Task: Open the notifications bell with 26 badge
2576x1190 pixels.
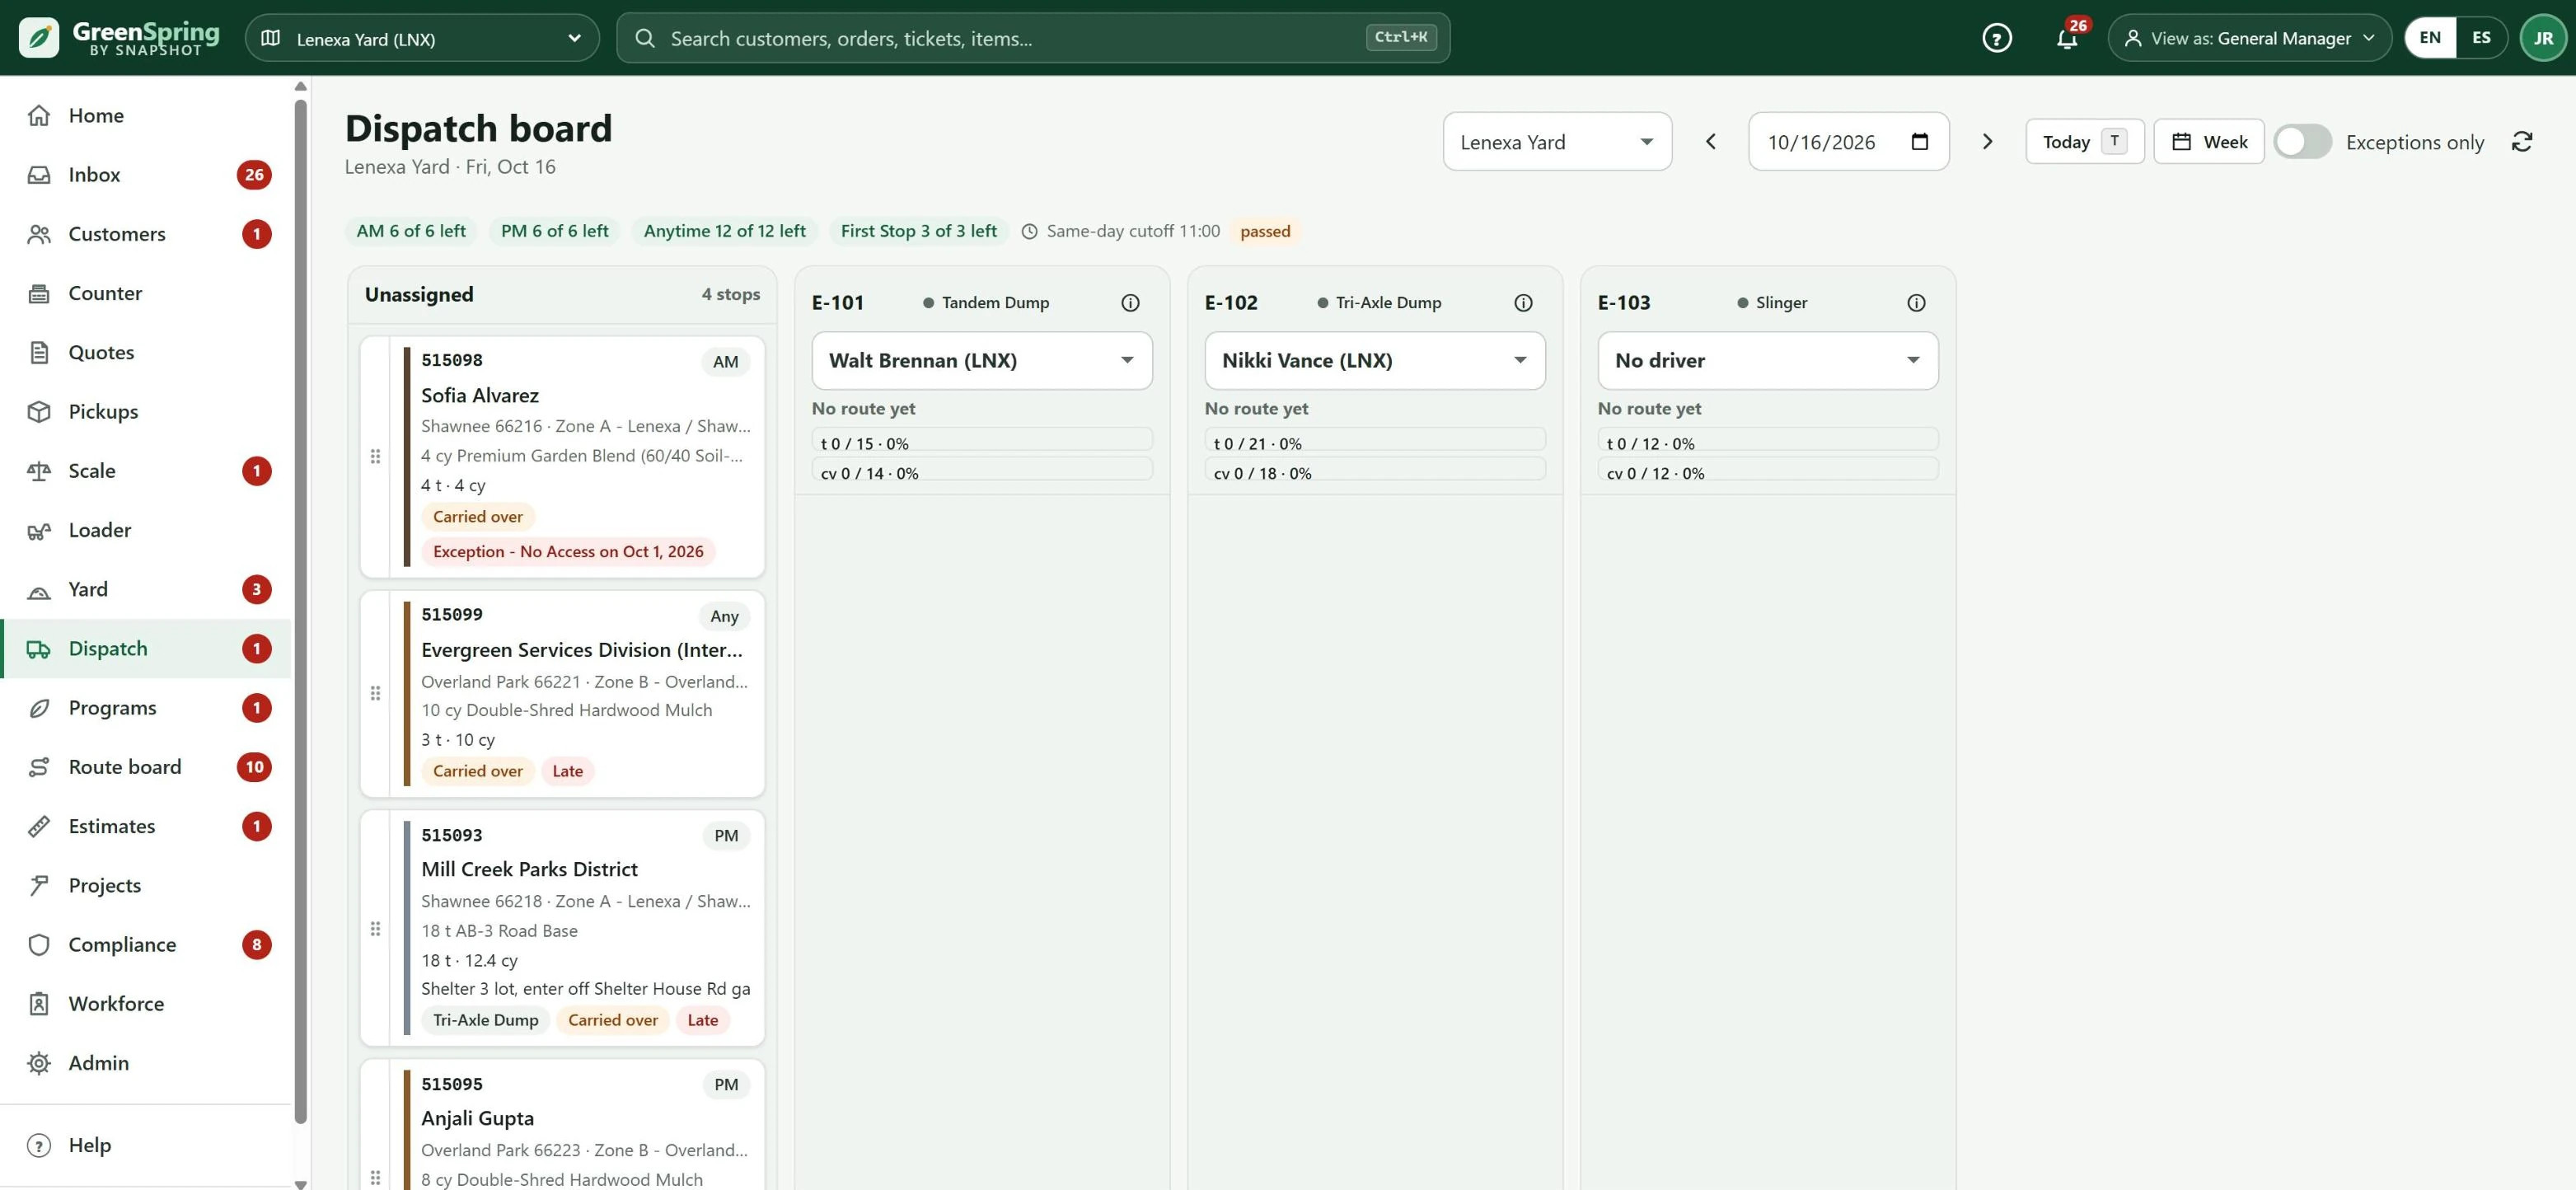Action: (2067, 38)
